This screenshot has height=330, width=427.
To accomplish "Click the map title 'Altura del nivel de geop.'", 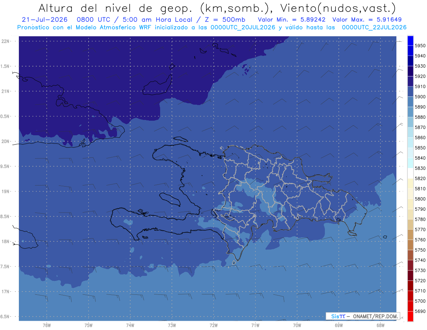I will pyautogui.click(x=116, y=8).
